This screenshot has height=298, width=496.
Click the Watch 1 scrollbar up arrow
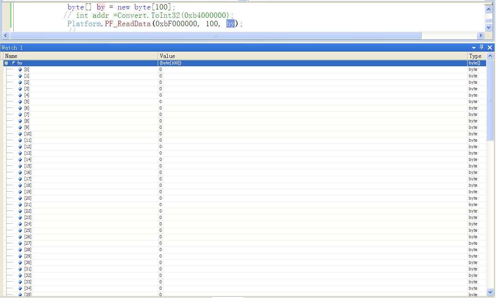pos(490,56)
